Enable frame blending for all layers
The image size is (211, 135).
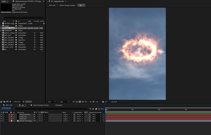click(x=96, y=109)
